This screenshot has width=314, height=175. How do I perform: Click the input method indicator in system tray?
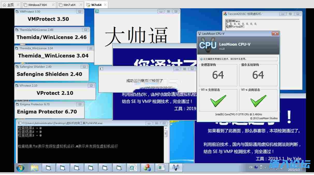point(251,167)
